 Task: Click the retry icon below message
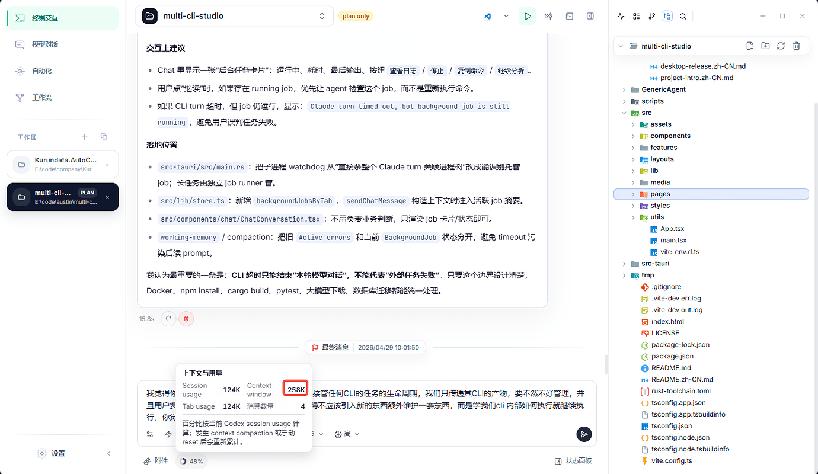click(x=169, y=319)
